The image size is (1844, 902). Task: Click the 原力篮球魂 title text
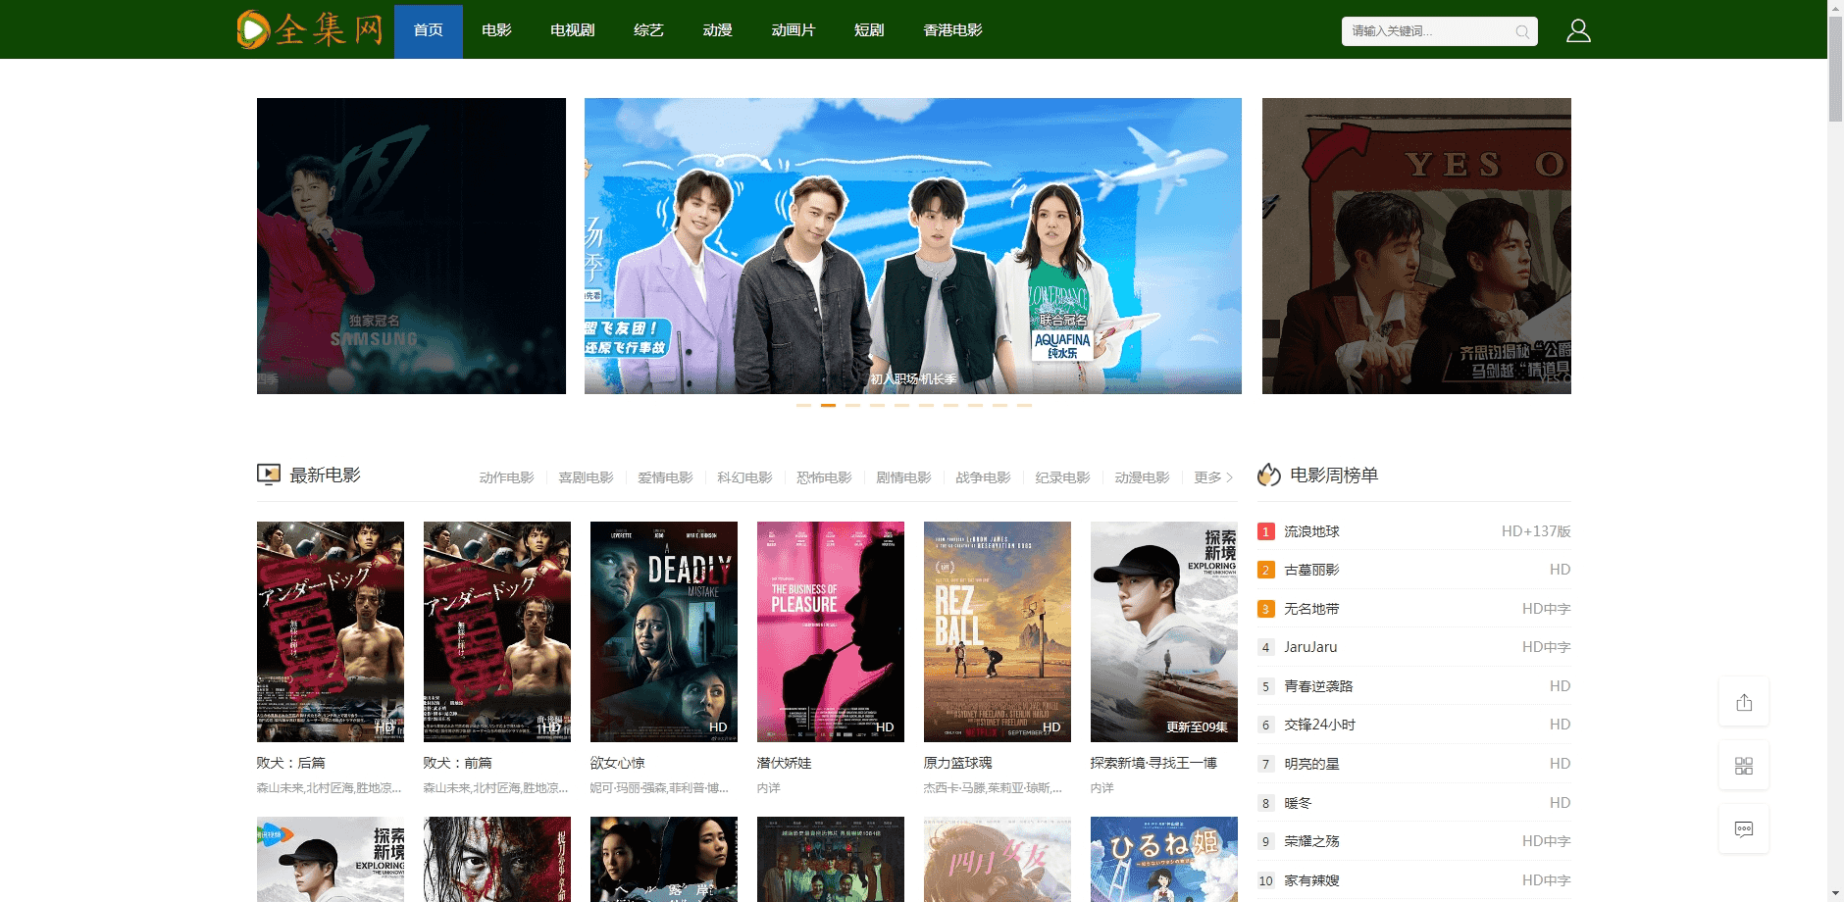point(958,763)
